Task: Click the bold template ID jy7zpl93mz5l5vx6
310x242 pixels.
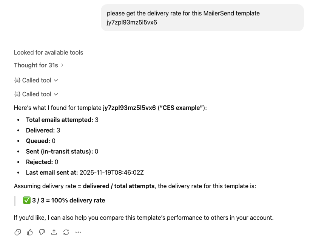Action: coord(129,108)
